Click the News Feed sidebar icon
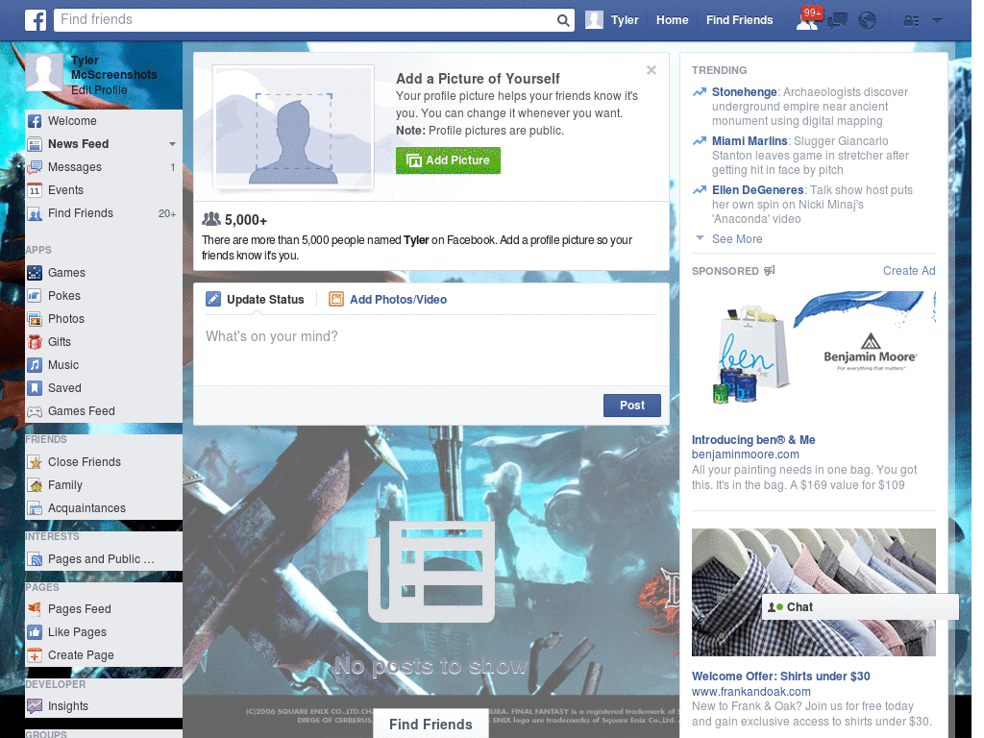 [x=35, y=144]
